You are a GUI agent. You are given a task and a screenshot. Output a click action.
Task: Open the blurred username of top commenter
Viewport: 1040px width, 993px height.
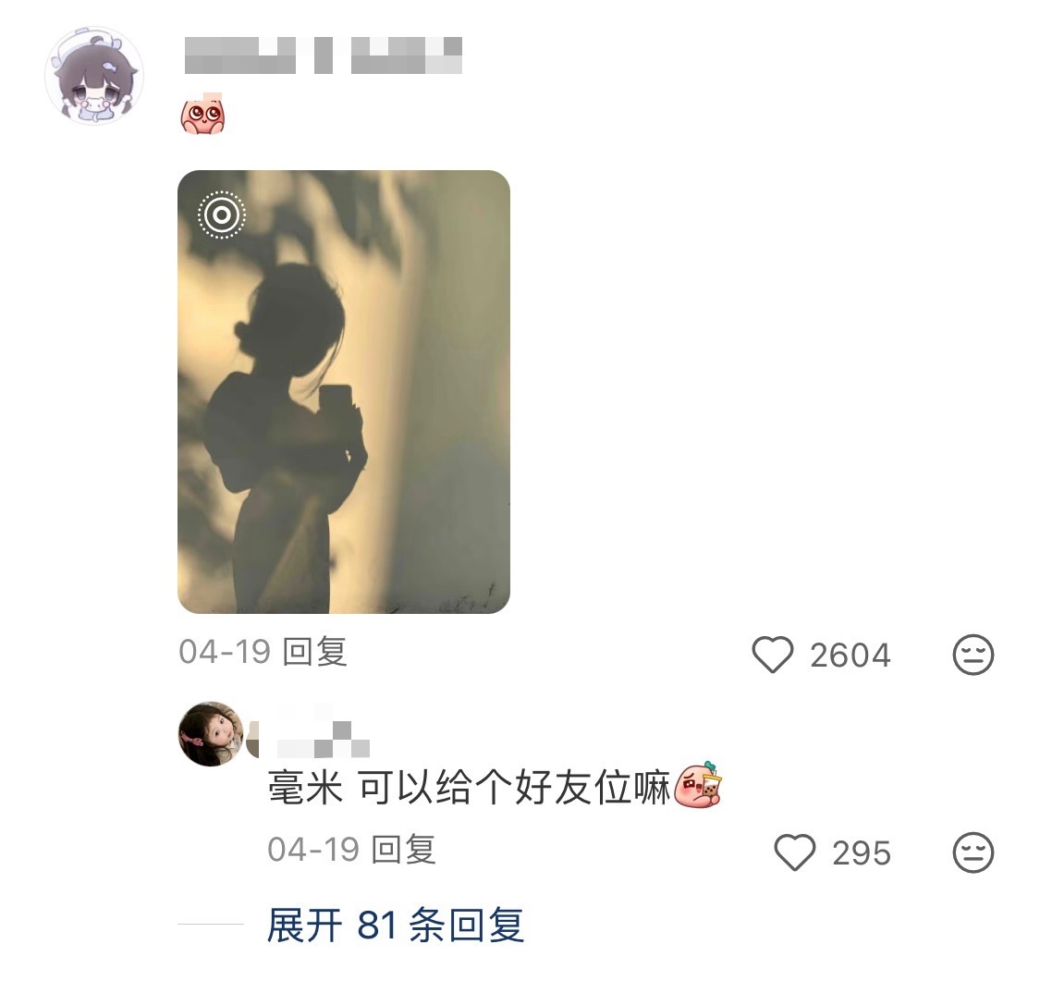[323, 55]
